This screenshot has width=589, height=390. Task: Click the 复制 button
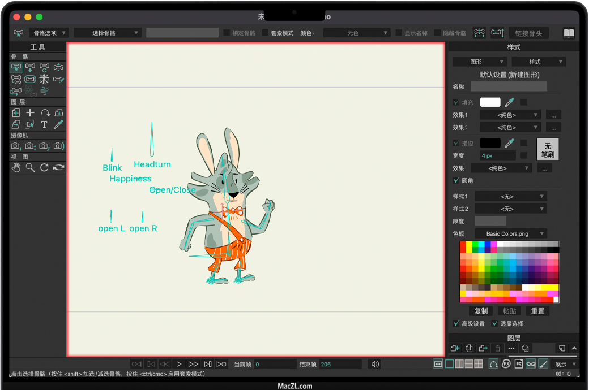(x=481, y=311)
